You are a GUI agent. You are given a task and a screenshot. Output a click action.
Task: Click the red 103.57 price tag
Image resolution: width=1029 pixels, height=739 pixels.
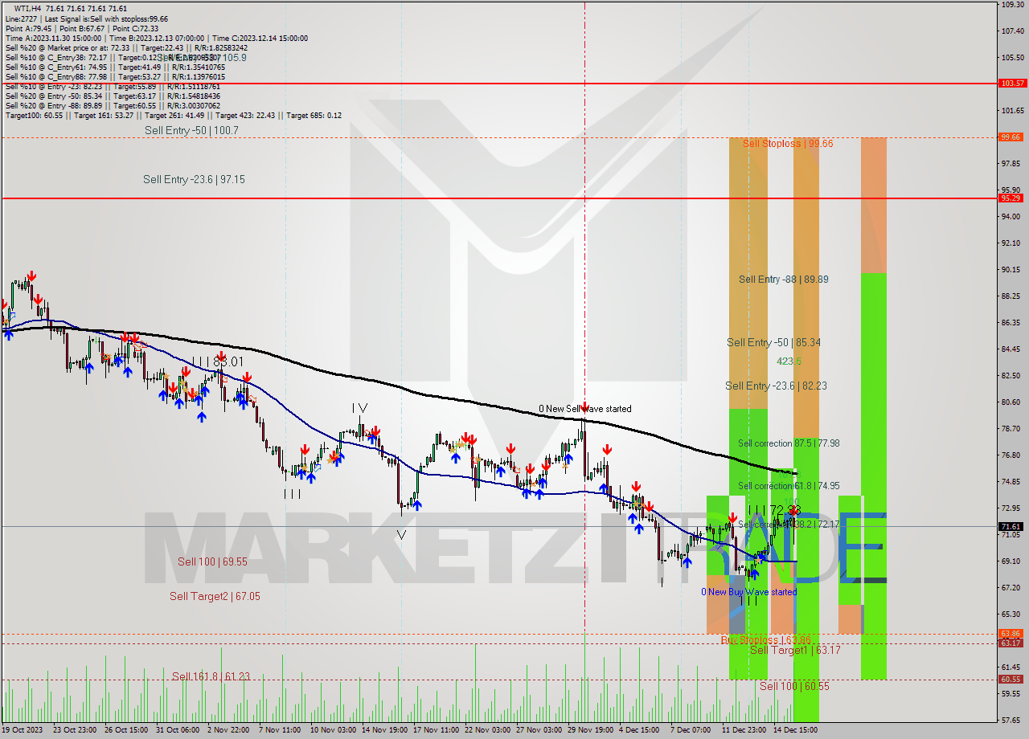1011,83
